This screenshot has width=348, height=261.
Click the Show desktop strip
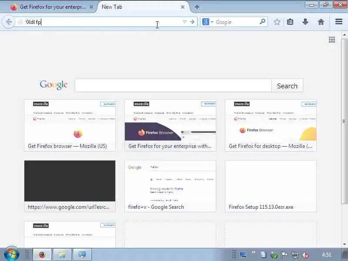point(345,254)
